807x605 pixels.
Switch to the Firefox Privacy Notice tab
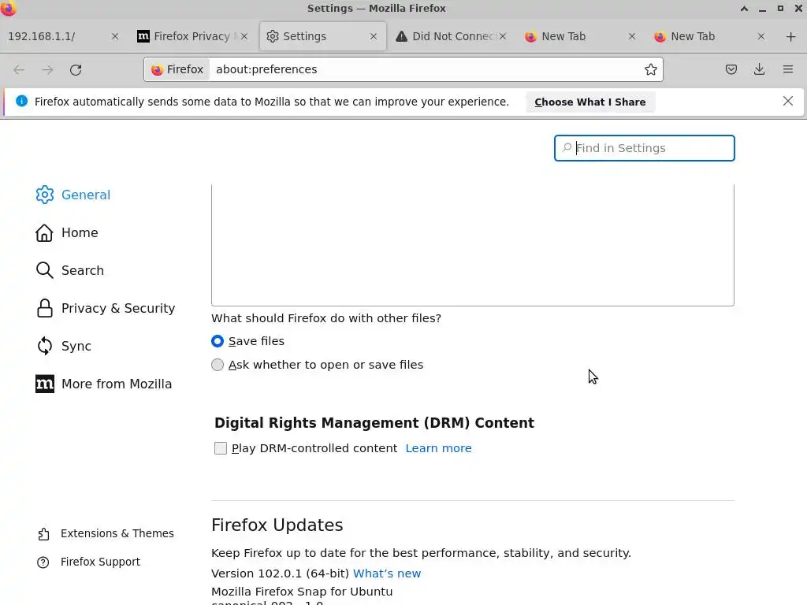point(189,36)
